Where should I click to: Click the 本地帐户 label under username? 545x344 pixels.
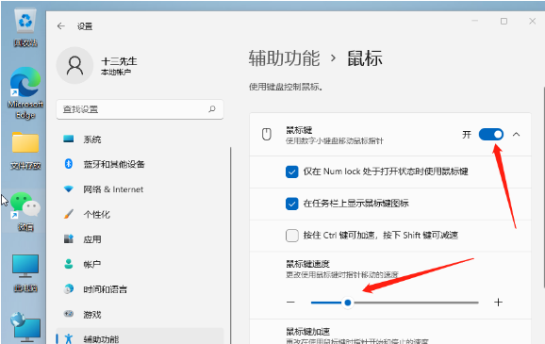116,73
